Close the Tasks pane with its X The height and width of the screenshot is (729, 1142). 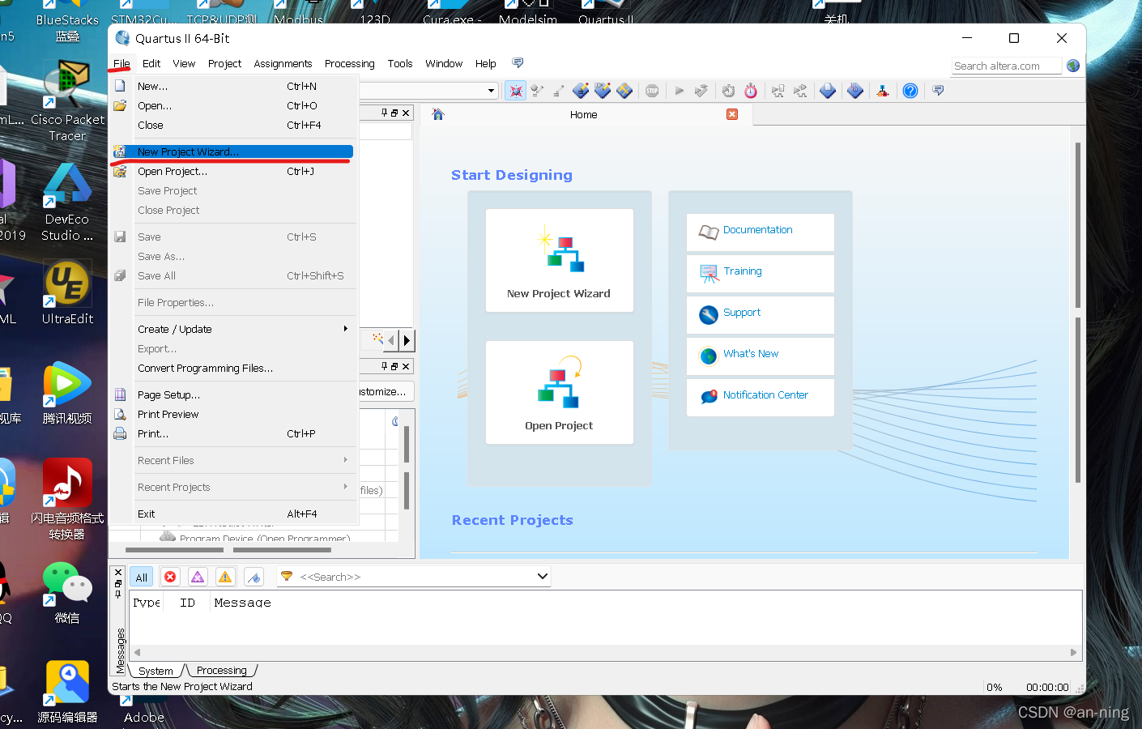(406, 367)
